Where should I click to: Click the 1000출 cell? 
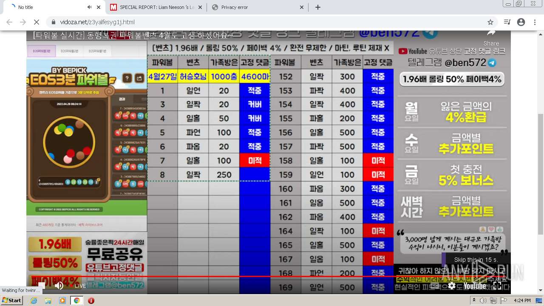point(224,76)
